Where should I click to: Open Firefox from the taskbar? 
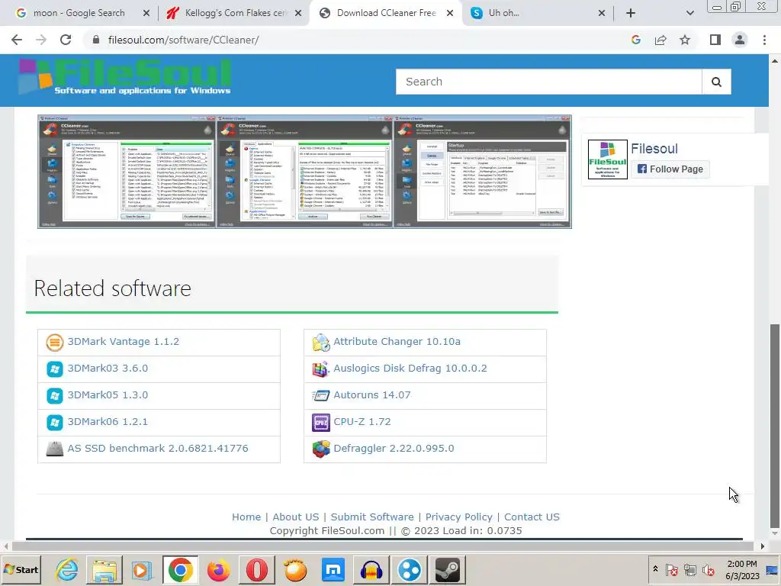219,570
